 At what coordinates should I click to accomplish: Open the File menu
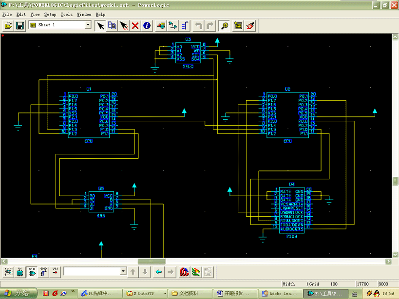7,15
